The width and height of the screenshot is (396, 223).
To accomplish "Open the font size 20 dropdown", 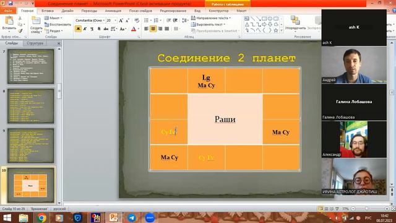I will tap(116, 20).
